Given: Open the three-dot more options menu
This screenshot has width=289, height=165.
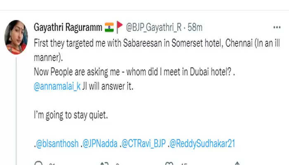Looking at the screenshot, I should 277,27.
